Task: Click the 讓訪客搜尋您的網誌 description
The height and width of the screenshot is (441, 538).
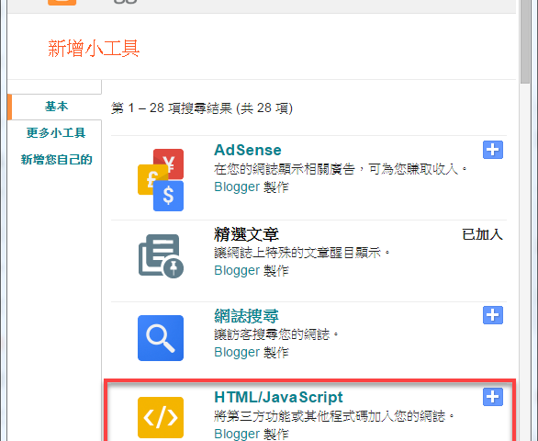Action: coord(276,334)
